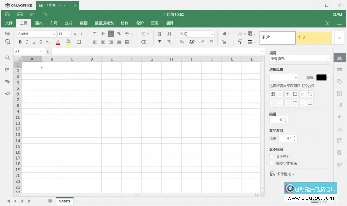Viewport: 347px width, 206px height.
Task: Increase the font size
Action: tap(75, 34)
